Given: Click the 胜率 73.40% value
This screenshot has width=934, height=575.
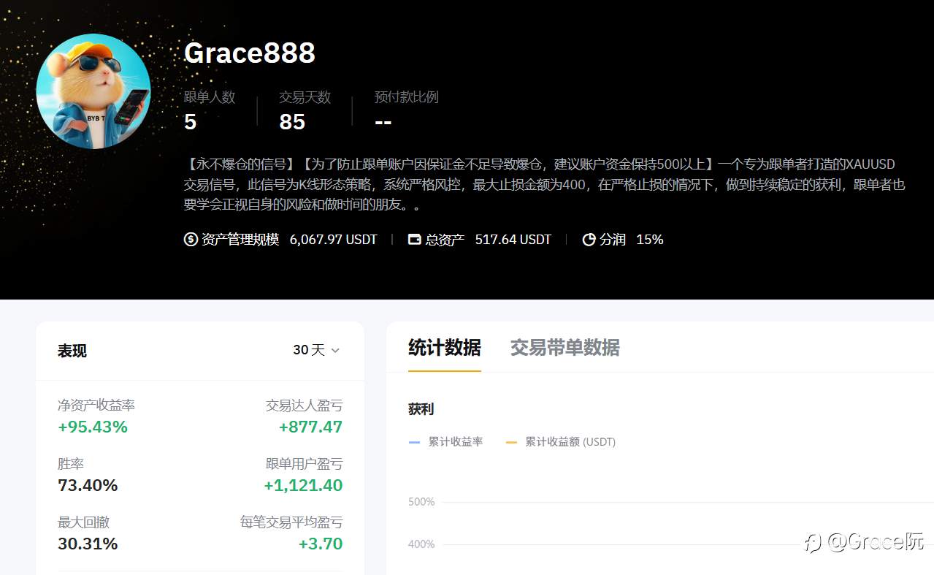Looking at the screenshot, I should [88, 485].
